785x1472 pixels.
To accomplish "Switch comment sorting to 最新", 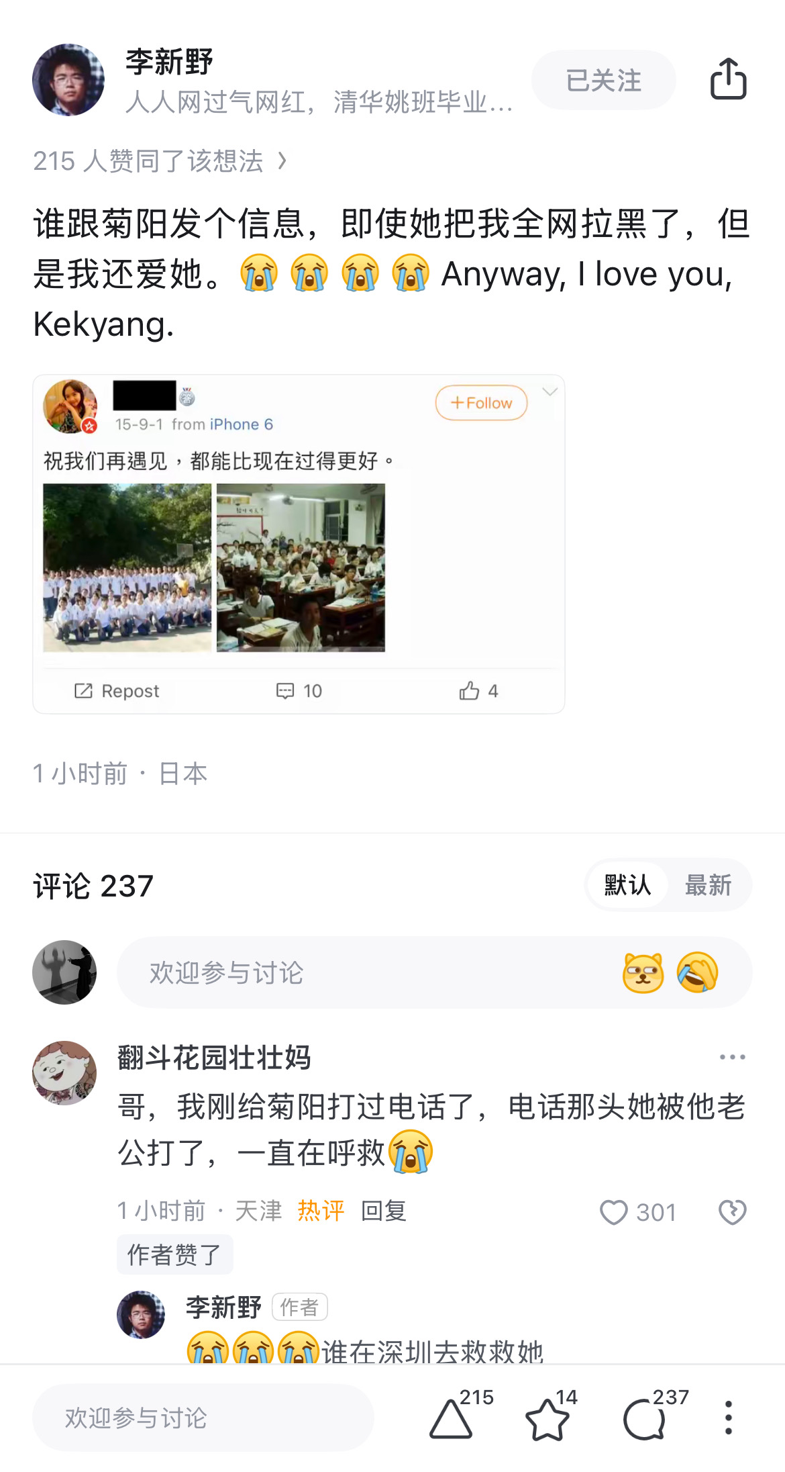I will 708,885.
